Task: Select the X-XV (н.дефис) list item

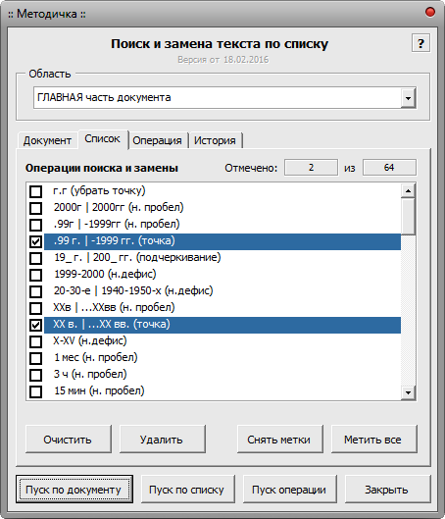Action: (222, 340)
